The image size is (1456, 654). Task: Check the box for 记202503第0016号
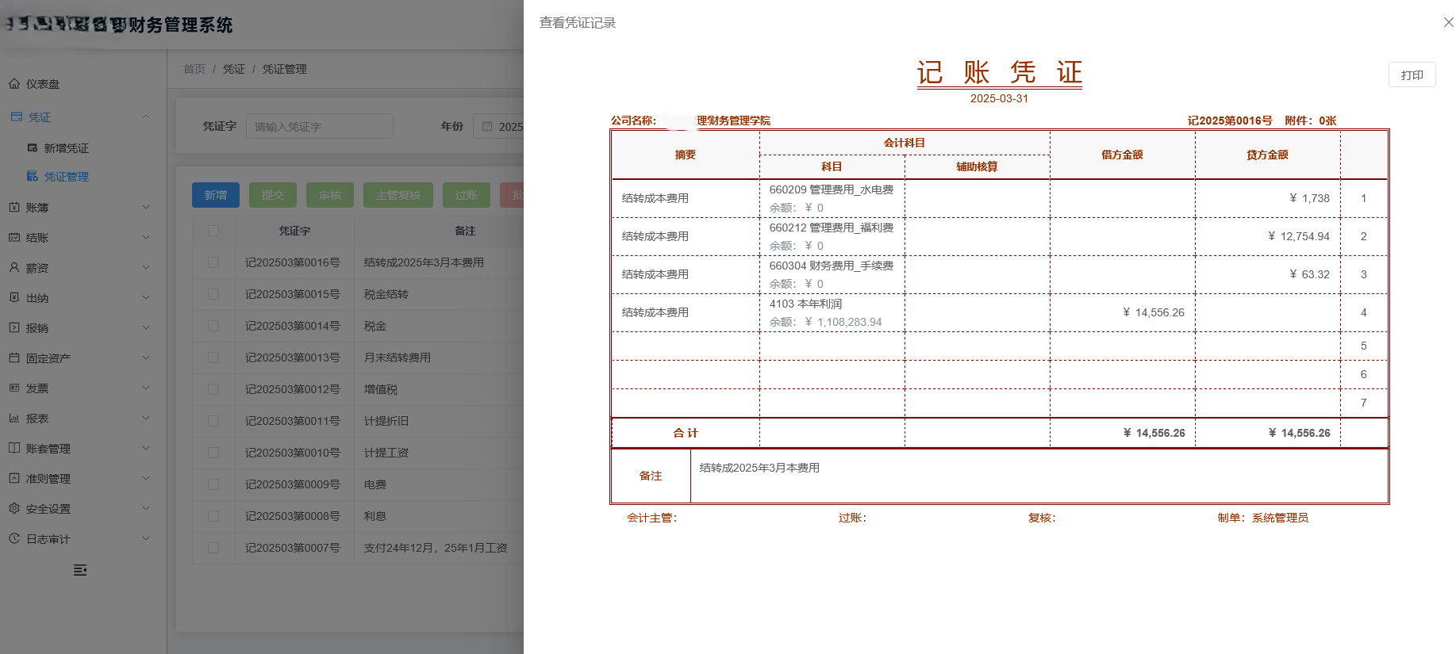(x=213, y=262)
